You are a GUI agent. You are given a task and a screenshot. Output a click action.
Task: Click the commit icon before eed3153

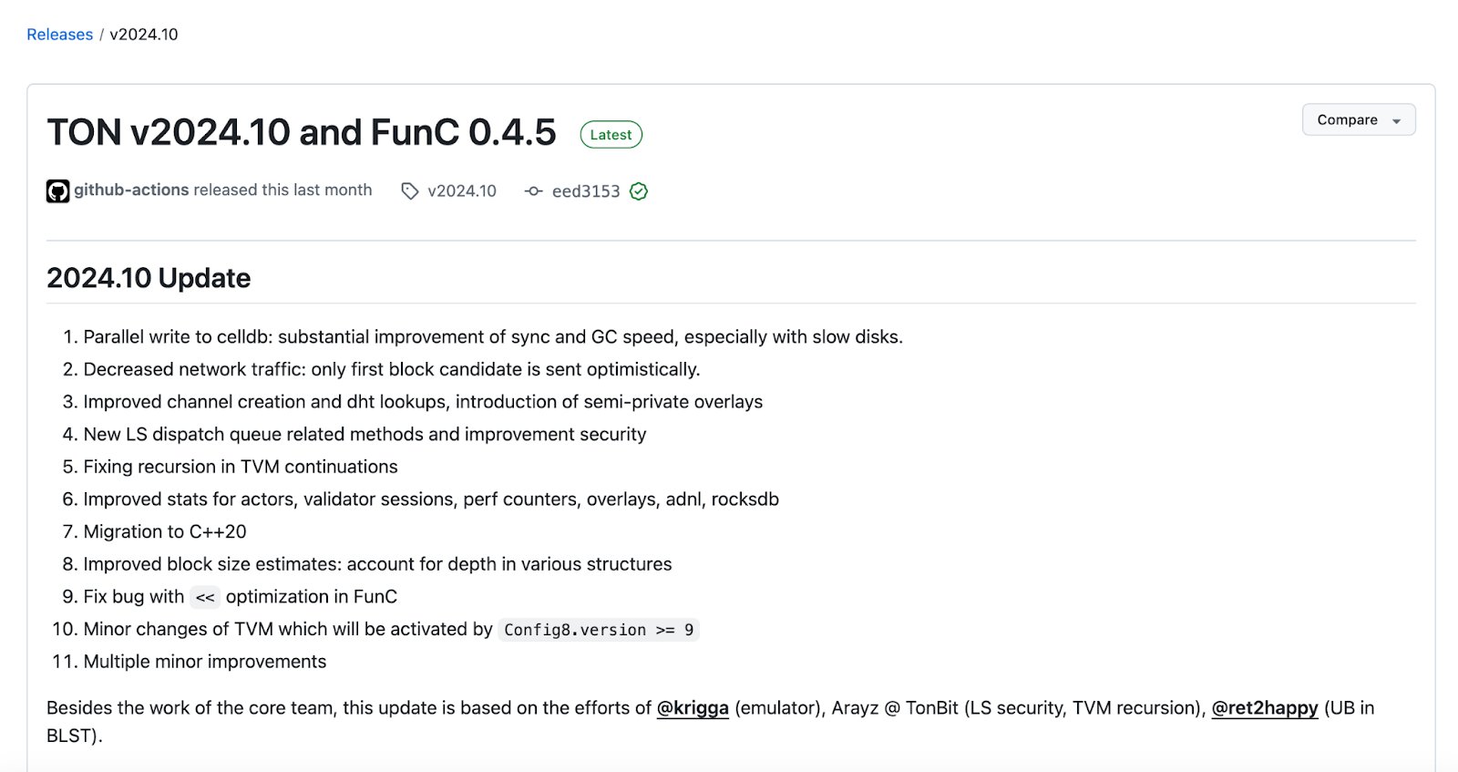point(533,190)
